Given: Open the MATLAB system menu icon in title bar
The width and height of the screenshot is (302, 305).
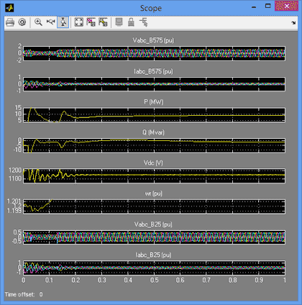Looking at the screenshot, I should coord(9,8).
